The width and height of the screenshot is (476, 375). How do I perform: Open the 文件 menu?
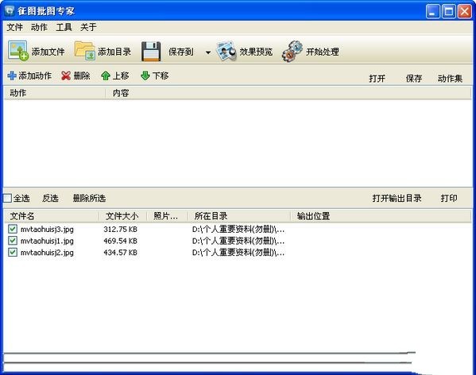(x=14, y=27)
